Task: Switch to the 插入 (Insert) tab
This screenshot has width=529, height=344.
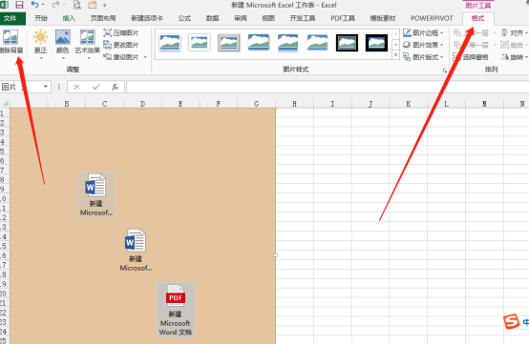Action: pyautogui.click(x=69, y=18)
